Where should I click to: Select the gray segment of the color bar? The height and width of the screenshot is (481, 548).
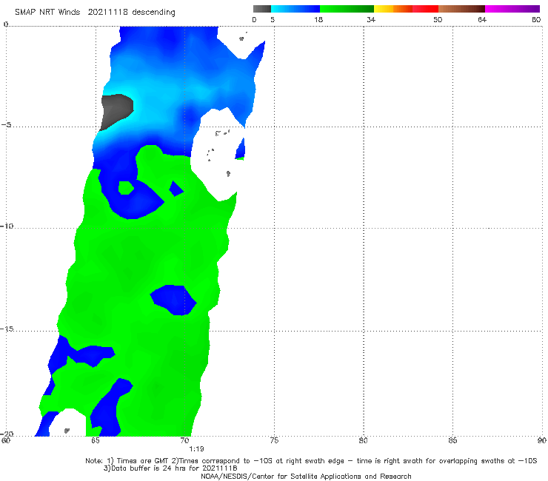[262, 9]
